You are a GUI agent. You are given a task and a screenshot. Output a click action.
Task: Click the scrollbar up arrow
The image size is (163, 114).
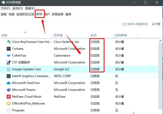(160, 41)
